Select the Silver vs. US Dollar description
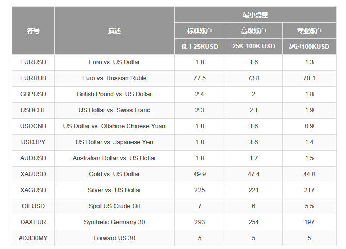 (114, 190)
